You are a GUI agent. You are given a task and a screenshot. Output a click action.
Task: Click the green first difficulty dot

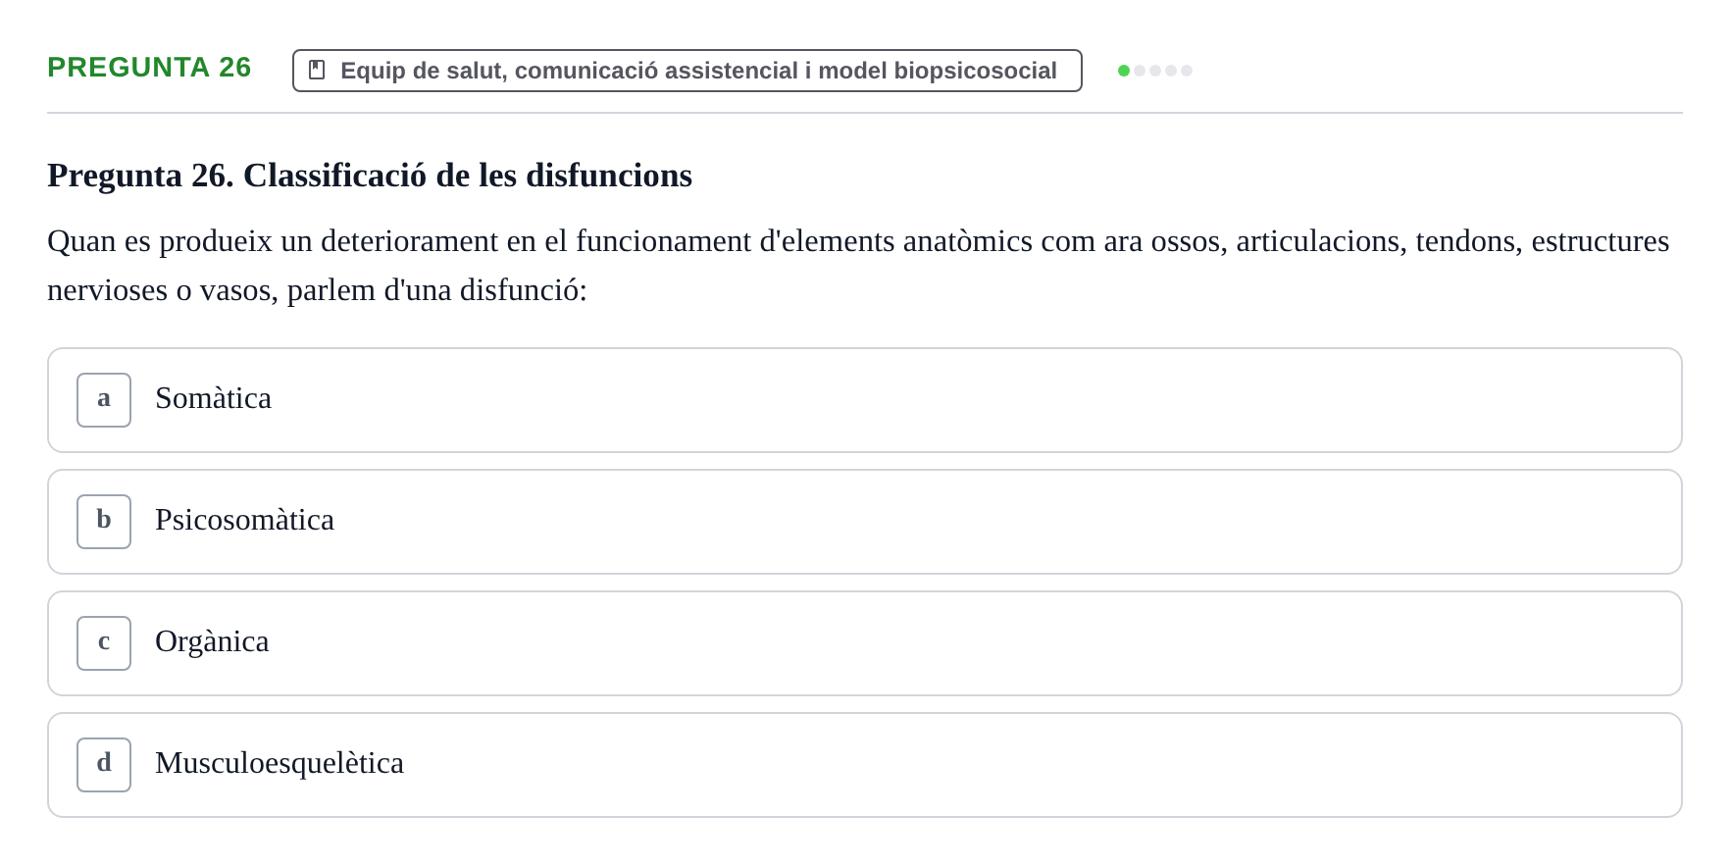[x=1124, y=71]
